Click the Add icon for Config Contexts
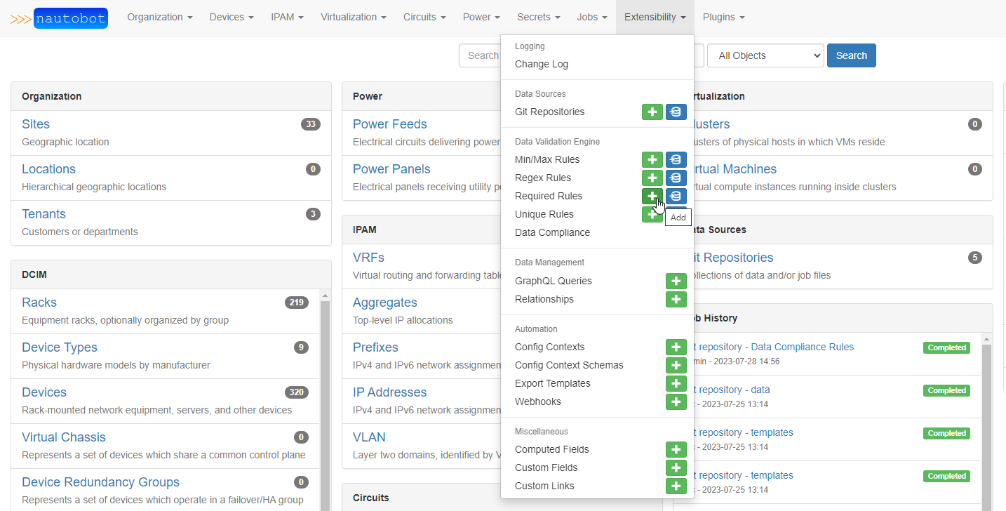This screenshot has width=1006, height=511. coord(676,347)
